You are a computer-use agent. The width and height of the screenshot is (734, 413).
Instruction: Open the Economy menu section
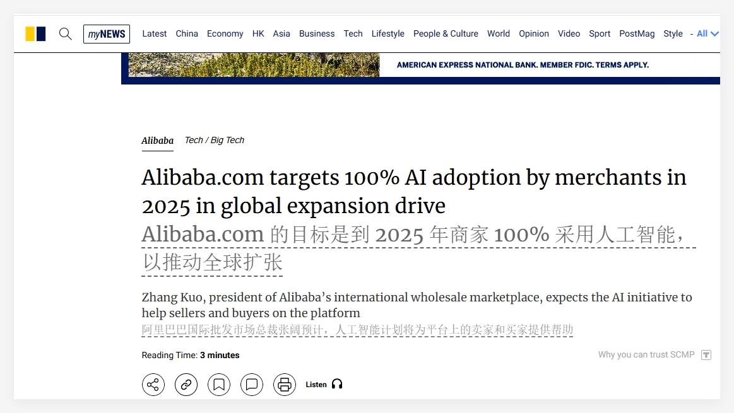pyautogui.click(x=225, y=34)
